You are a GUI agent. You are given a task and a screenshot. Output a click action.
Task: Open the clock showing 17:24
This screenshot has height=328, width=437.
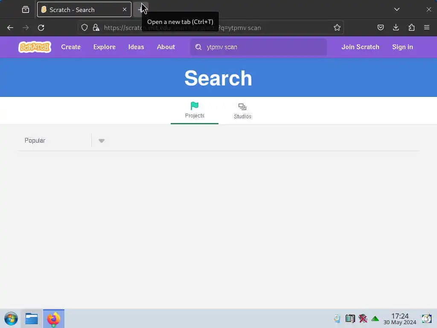pyautogui.click(x=399, y=319)
